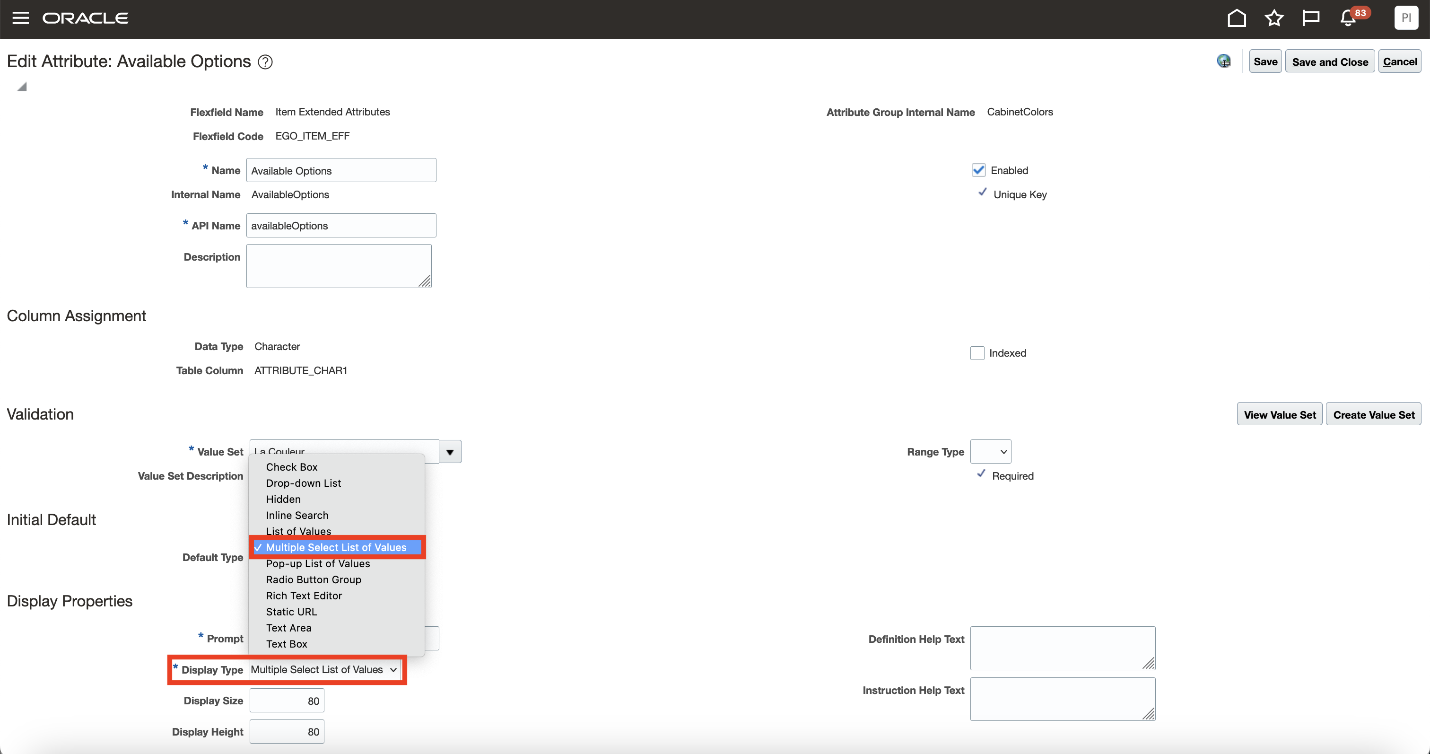Go to the Home icon
The height and width of the screenshot is (754, 1430).
1236,18
